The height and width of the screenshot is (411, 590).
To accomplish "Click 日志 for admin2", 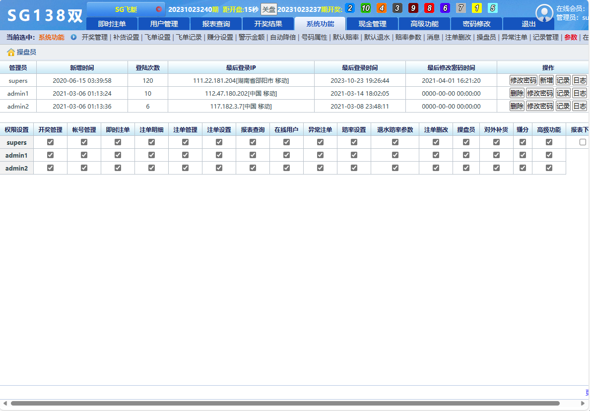I will pyautogui.click(x=580, y=106).
